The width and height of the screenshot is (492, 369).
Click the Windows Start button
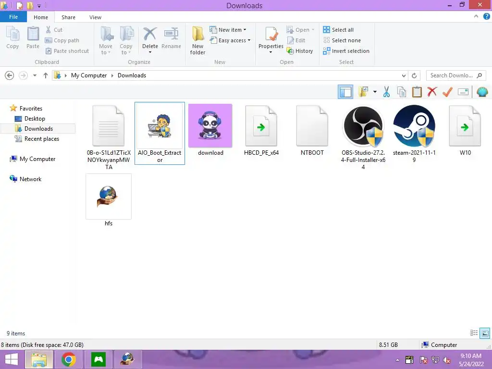tap(12, 359)
